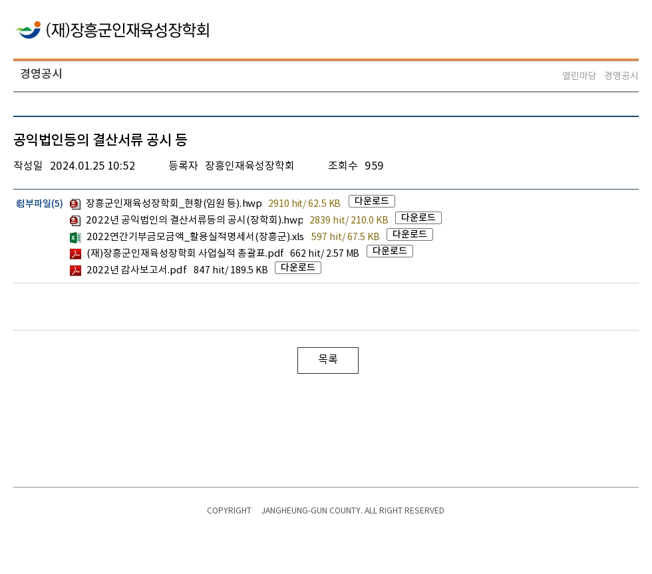652x574 pixels.
Task: Download 2022년 감사보고서.pdf via 다운로드 button
Action: (298, 267)
